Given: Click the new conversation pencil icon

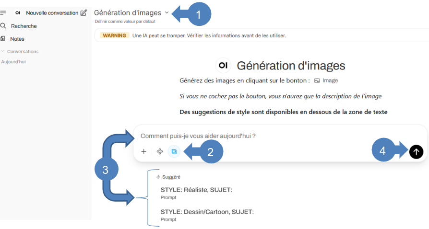Looking at the screenshot, I should point(83,13).
